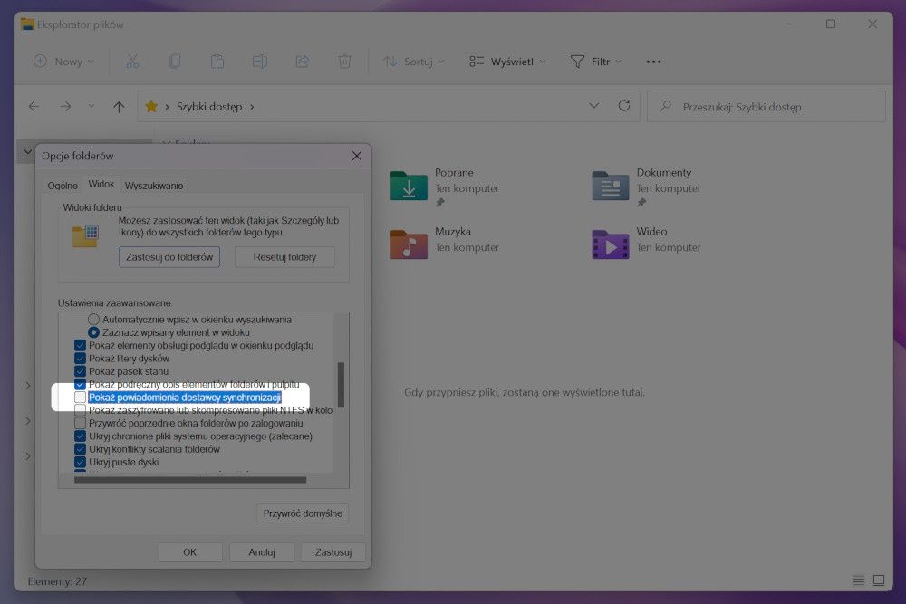Click the Copy icon in Explorer toolbar
The height and width of the screenshot is (604, 906).
175,62
